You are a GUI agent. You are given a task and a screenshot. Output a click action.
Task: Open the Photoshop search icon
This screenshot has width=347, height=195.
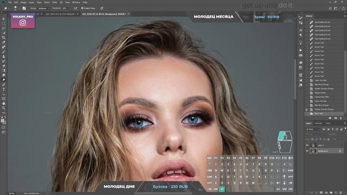(330, 8)
